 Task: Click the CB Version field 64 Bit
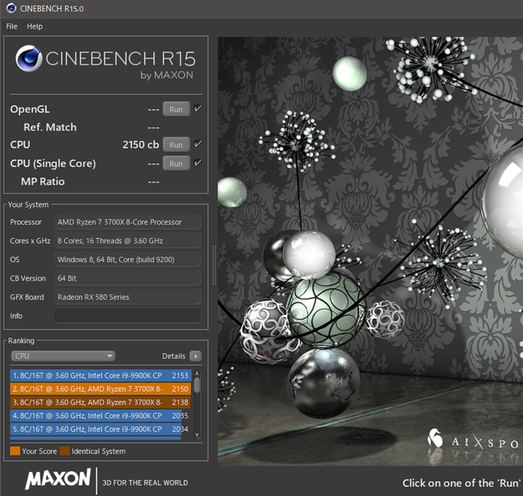(x=127, y=278)
